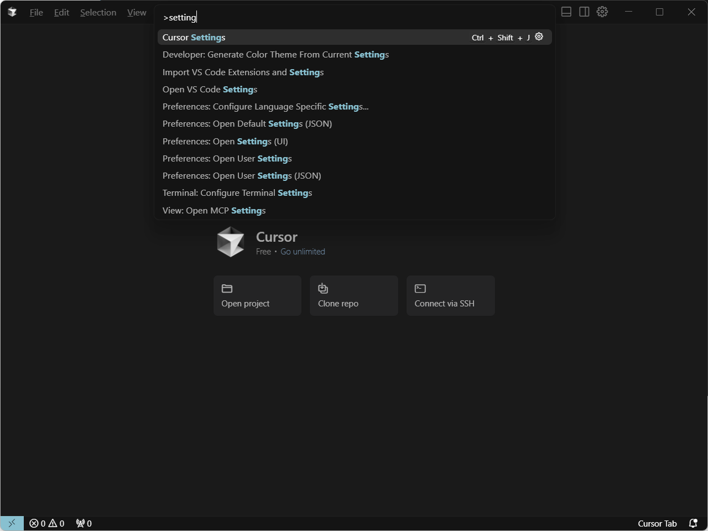Choose Open VS Code Settings command
Image resolution: width=708 pixels, height=531 pixels.
[355, 89]
